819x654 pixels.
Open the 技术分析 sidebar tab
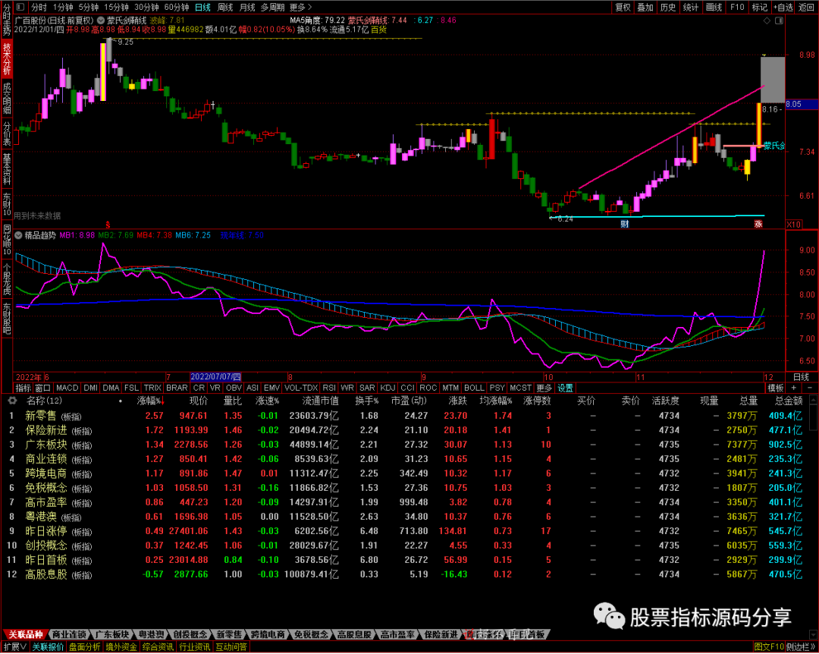(x=7, y=58)
